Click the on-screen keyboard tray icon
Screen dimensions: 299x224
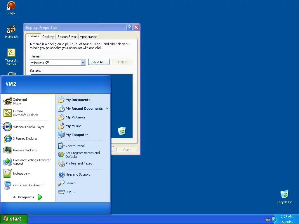(268, 220)
